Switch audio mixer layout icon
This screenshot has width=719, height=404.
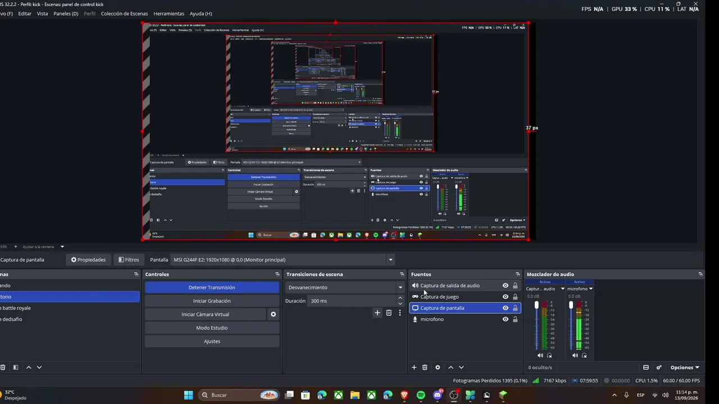pos(646,368)
